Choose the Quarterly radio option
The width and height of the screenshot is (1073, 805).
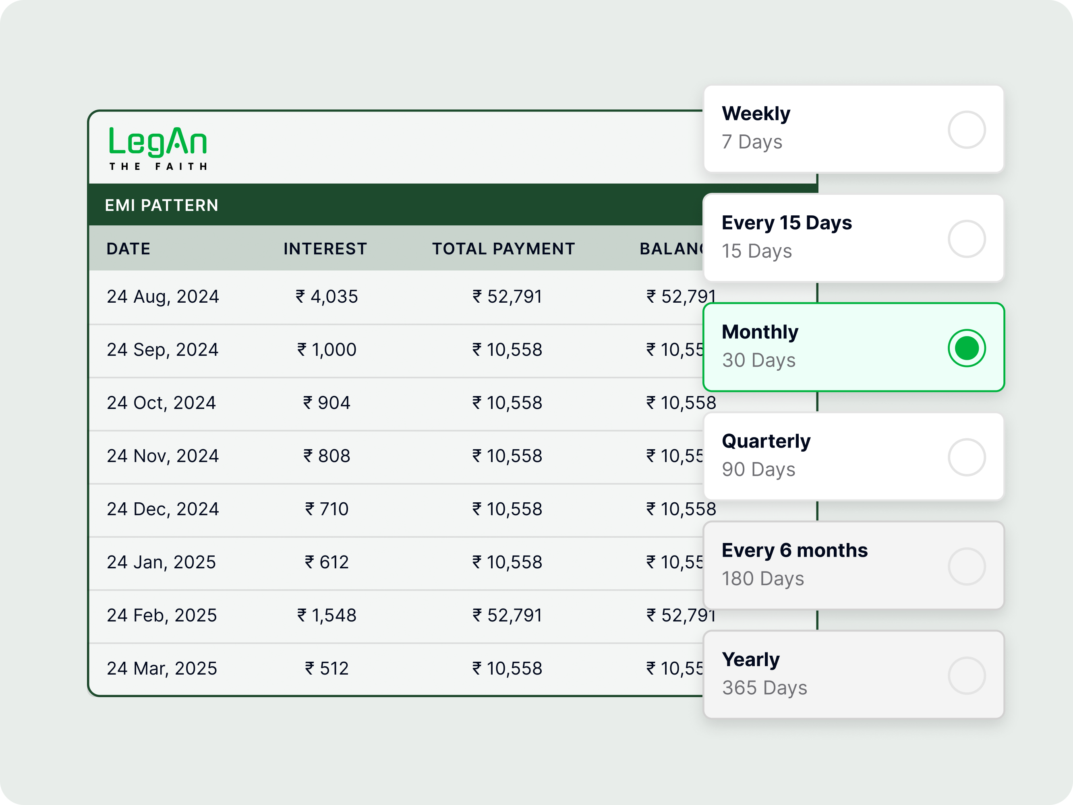966,457
